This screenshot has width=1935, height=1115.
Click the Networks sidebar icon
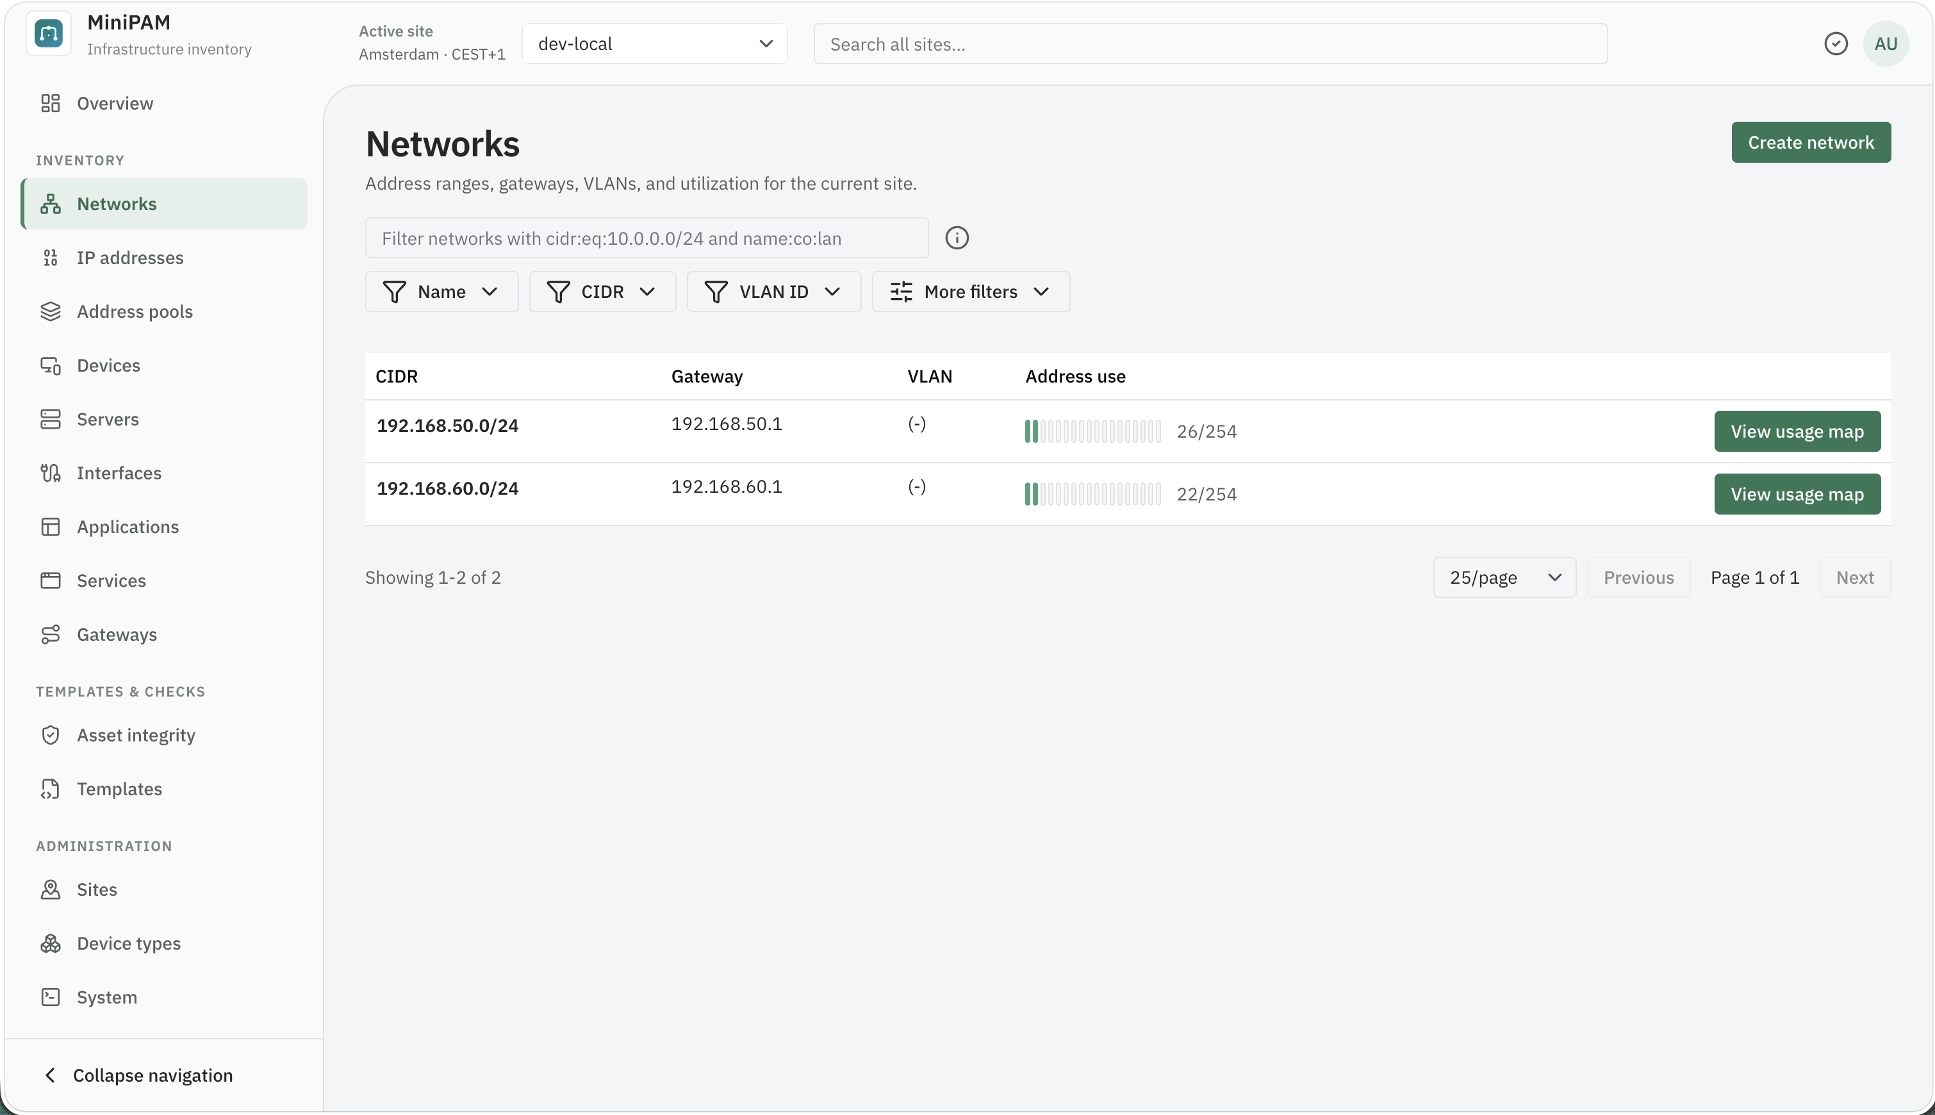[51, 204]
